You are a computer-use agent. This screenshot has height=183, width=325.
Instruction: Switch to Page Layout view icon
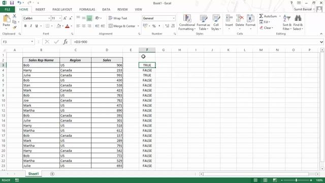click(x=265, y=180)
